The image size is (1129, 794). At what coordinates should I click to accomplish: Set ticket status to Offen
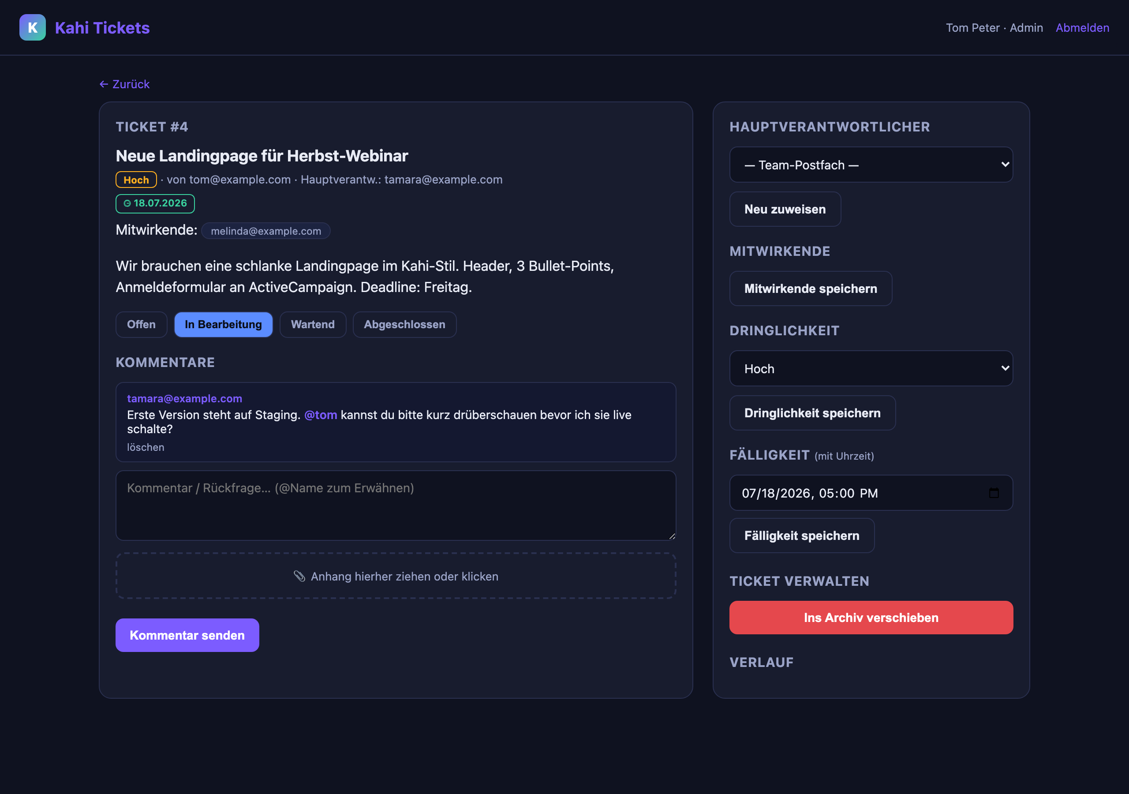click(x=141, y=325)
